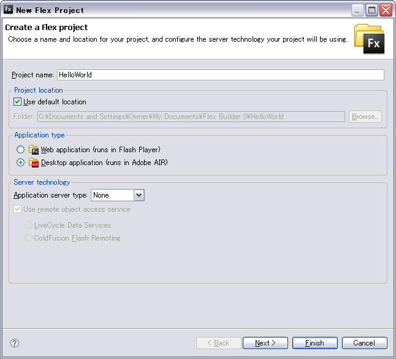Click the help question mark icon
The image size is (396, 359).
(x=15, y=343)
